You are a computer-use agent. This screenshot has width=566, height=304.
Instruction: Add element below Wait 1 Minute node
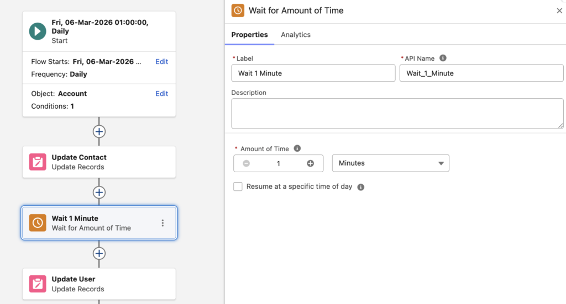(99, 253)
